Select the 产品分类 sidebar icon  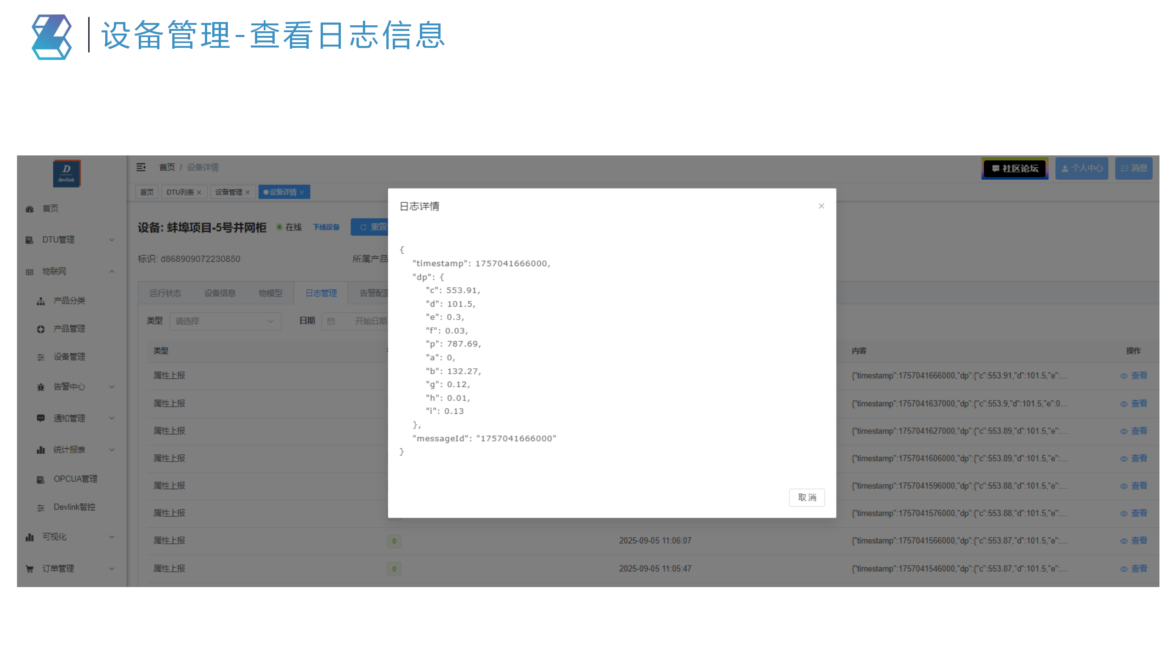(40, 300)
